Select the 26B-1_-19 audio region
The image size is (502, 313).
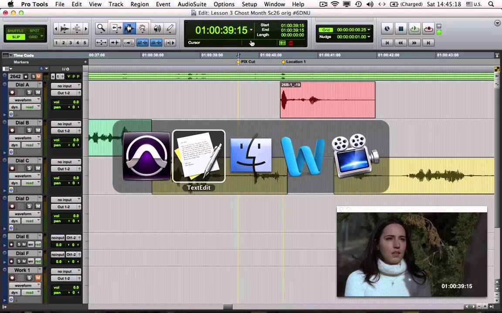point(328,100)
